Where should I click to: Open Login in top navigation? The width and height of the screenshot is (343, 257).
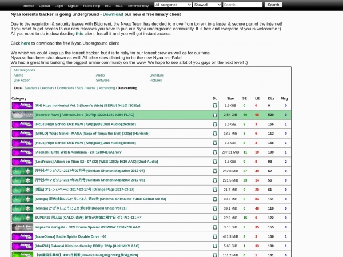[59, 6]
